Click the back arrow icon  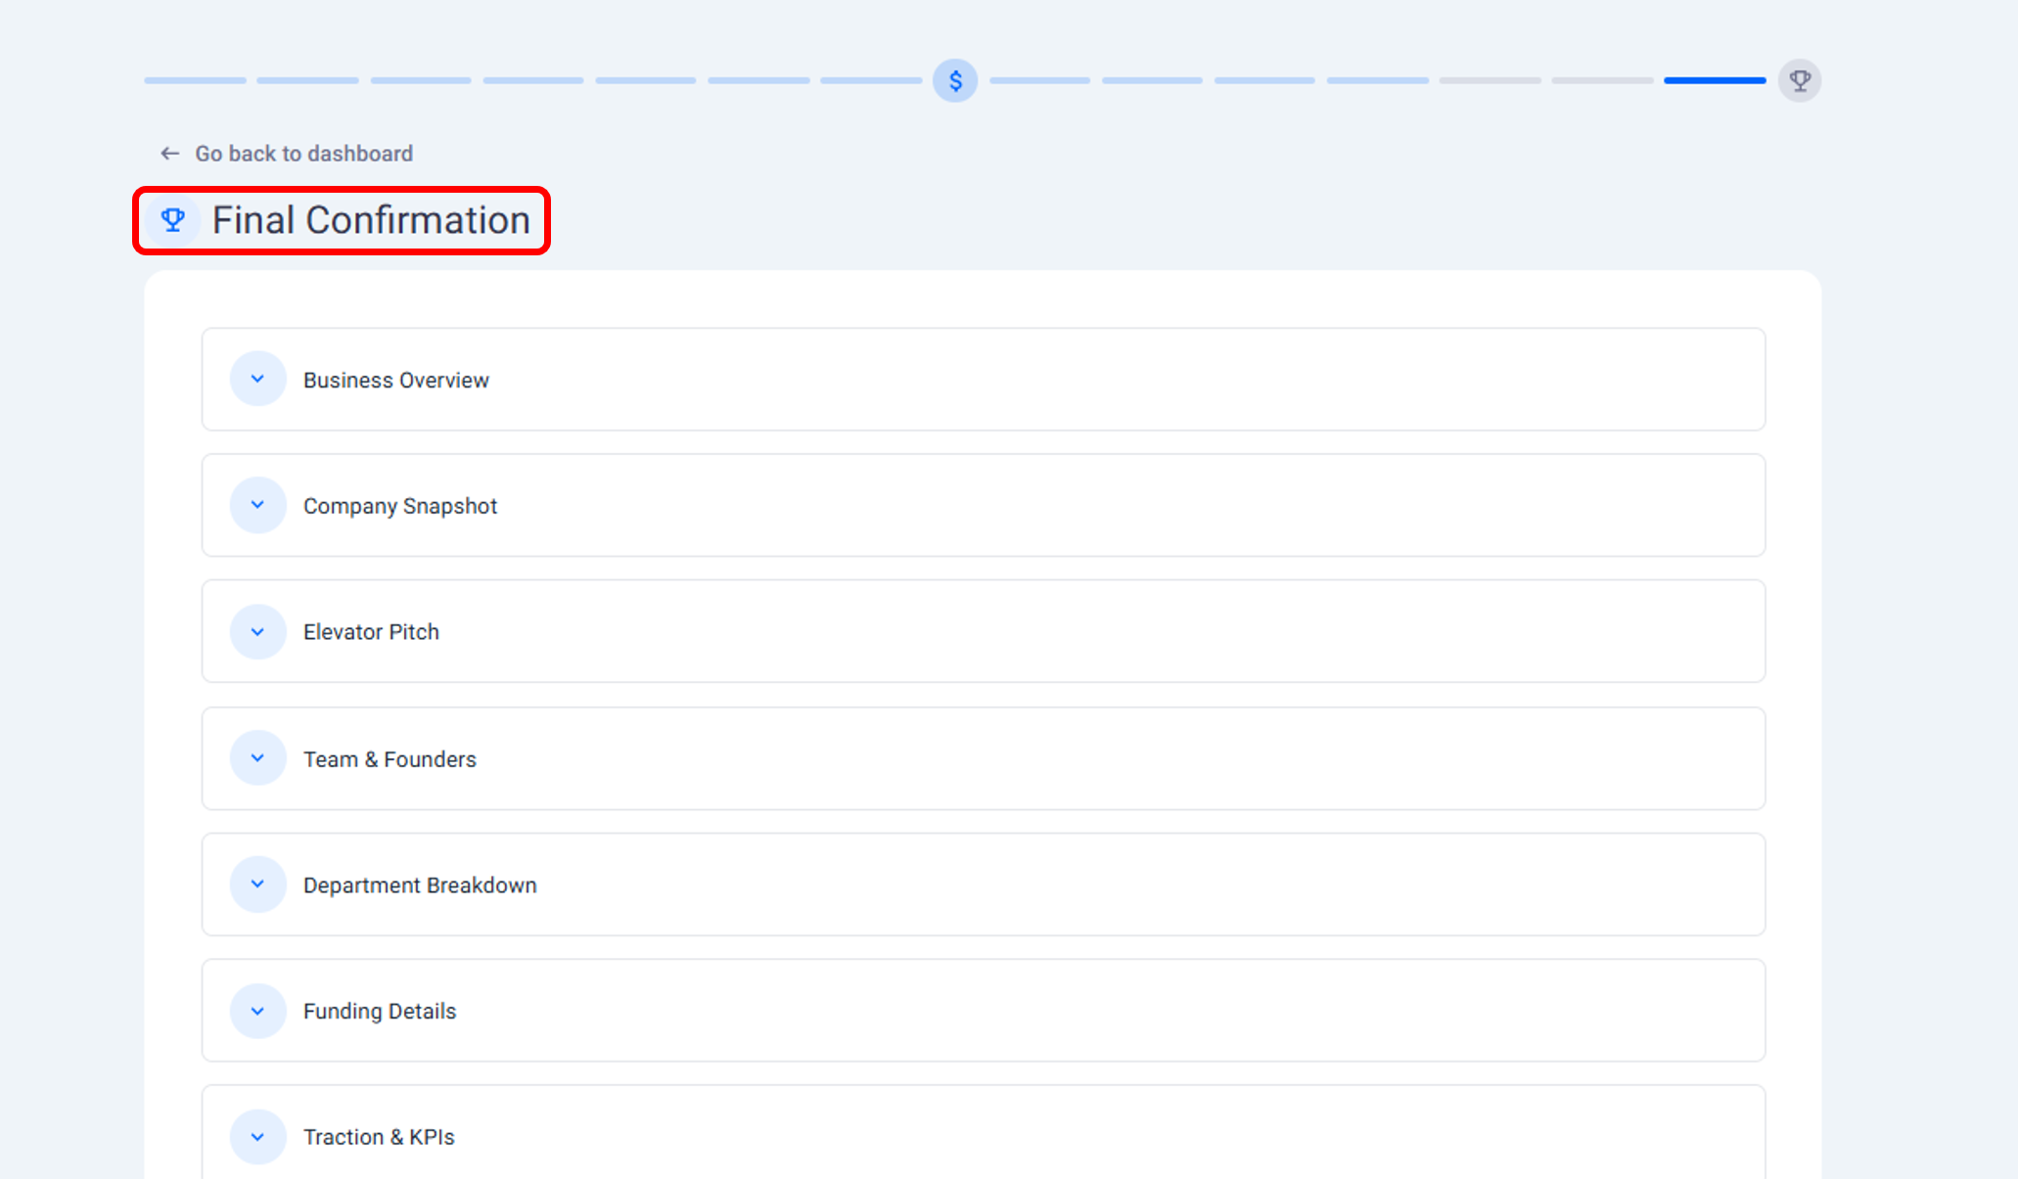170,154
